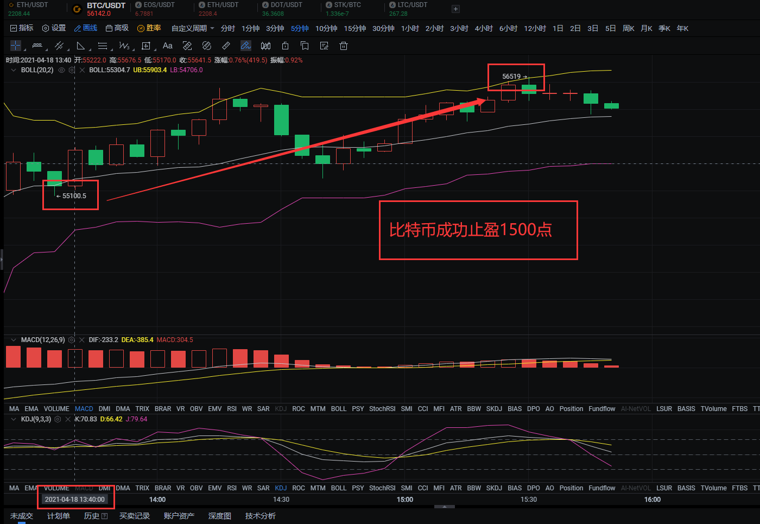Close the MACD indicator panel
Viewport: 760px width, 524px height.
point(82,340)
